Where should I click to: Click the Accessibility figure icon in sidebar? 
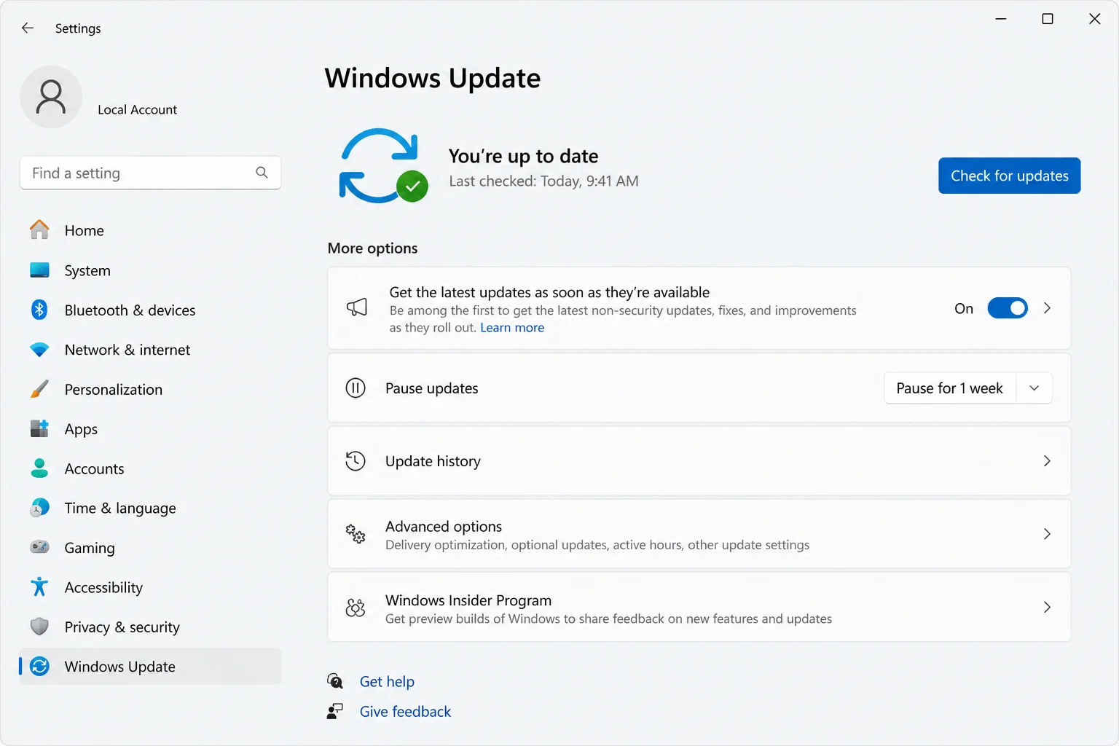[39, 586]
